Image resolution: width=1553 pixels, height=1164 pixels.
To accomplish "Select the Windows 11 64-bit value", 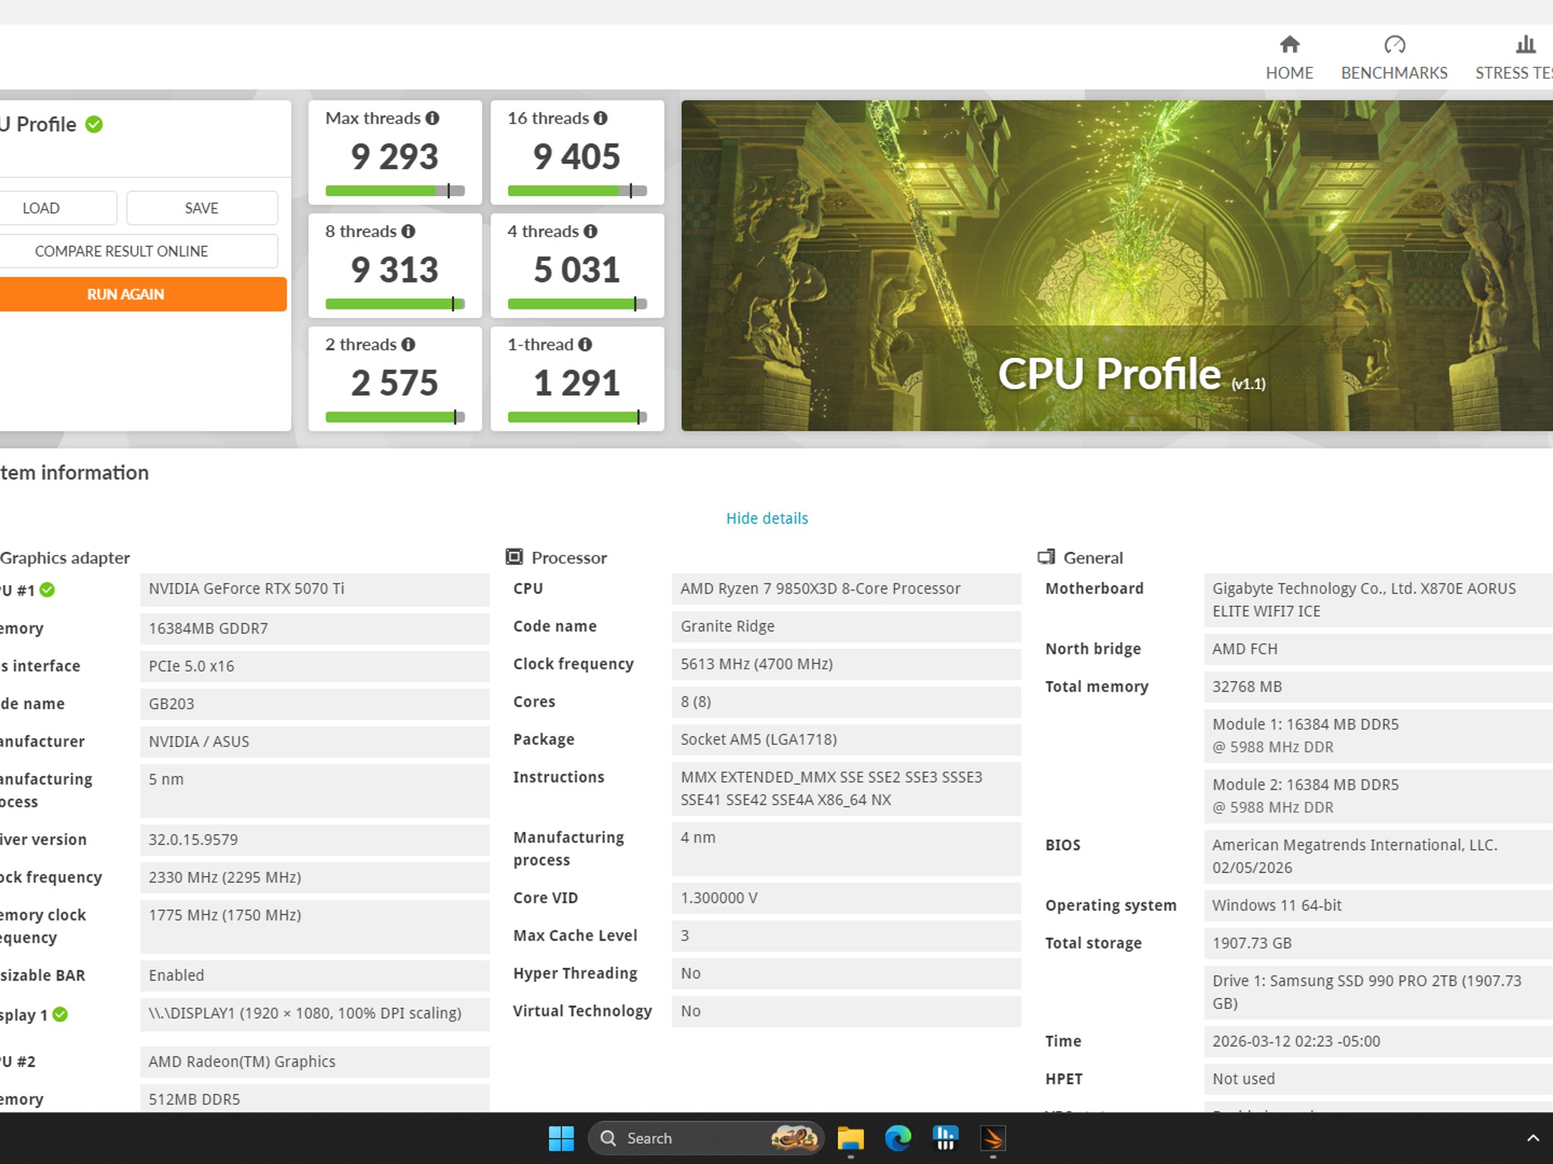I will 1379,906.
